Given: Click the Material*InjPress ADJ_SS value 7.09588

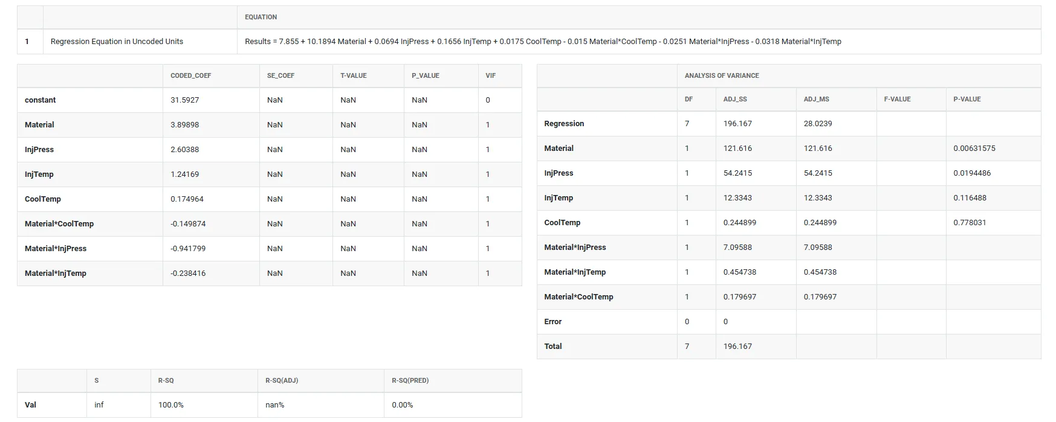Looking at the screenshot, I should click(737, 248).
